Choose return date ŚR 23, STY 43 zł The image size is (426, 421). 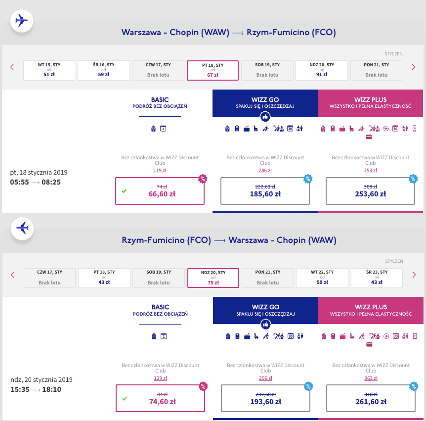tap(377, 278)
